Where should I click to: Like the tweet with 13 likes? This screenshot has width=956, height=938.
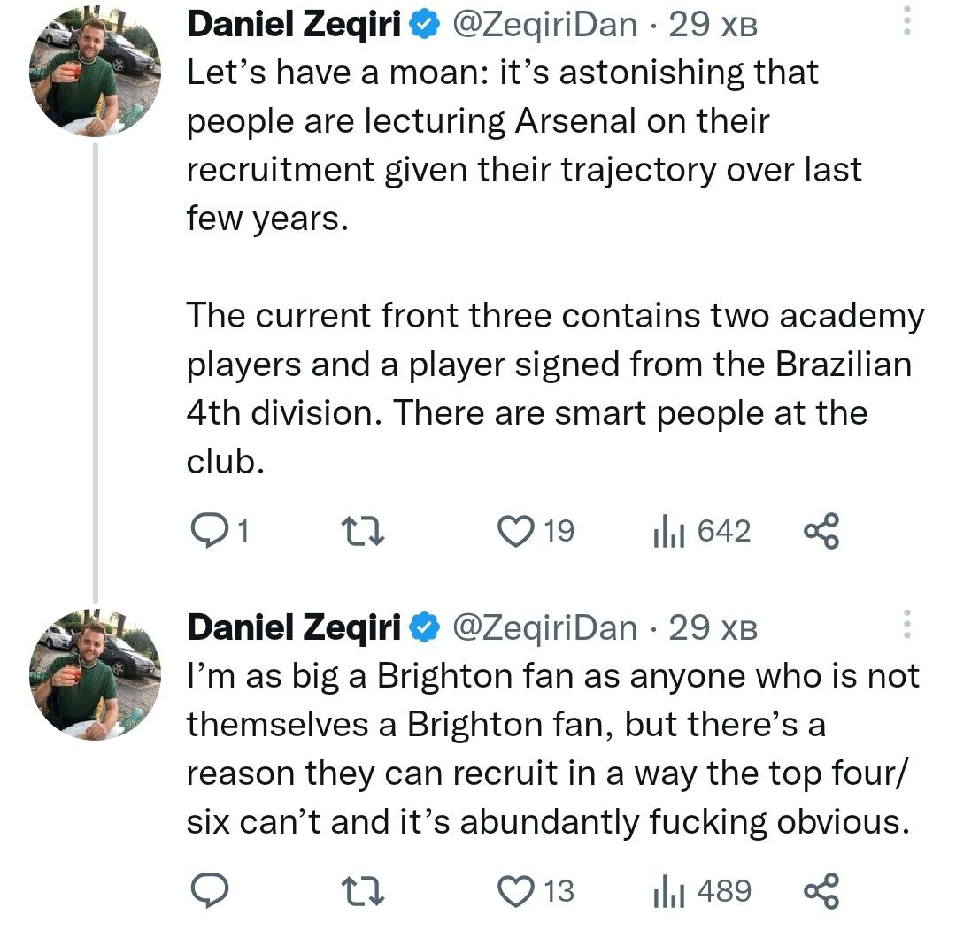coord(512,890)
